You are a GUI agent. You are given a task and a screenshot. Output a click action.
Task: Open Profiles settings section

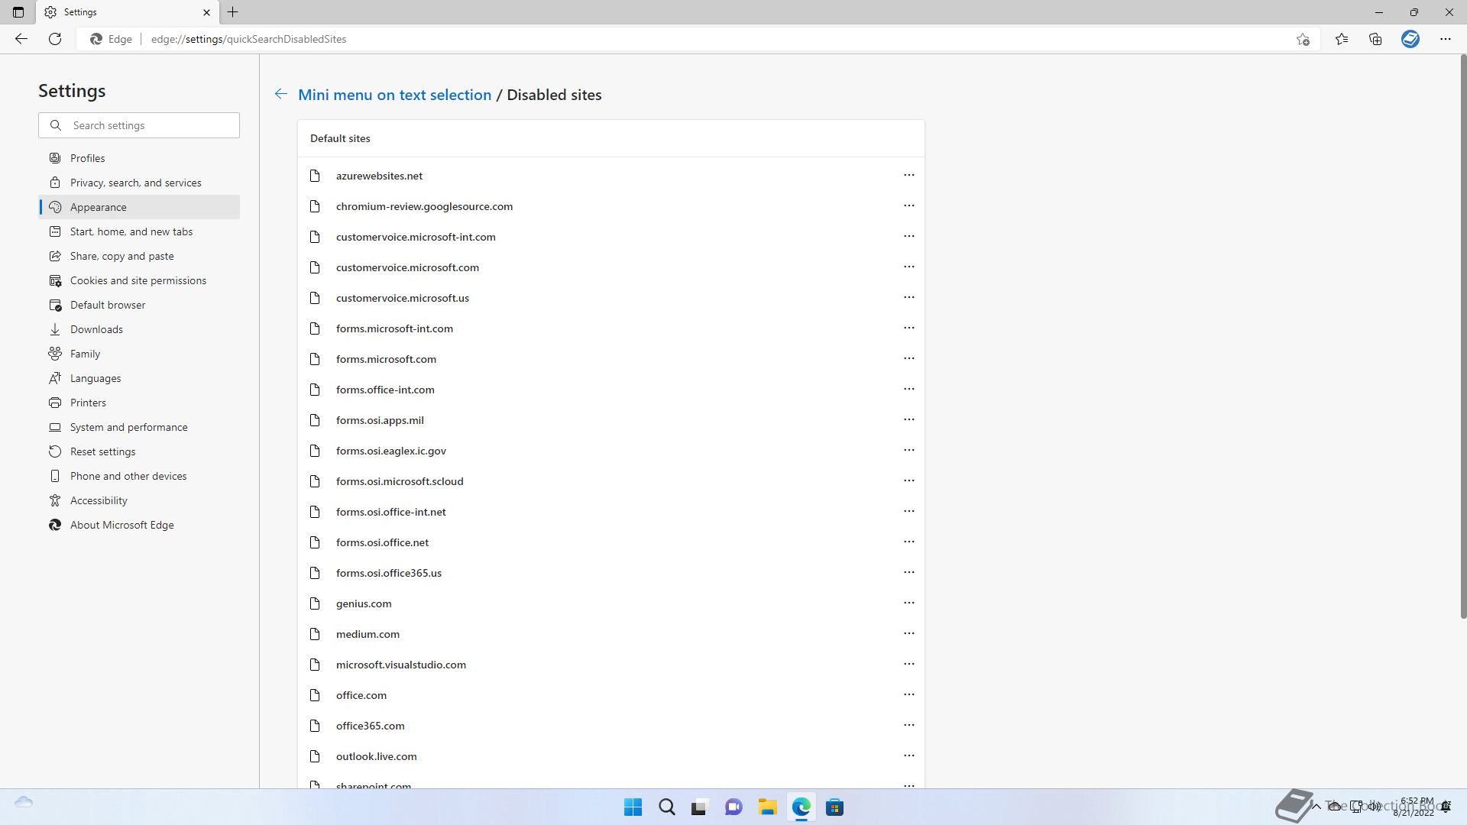[x=139, y=158]
